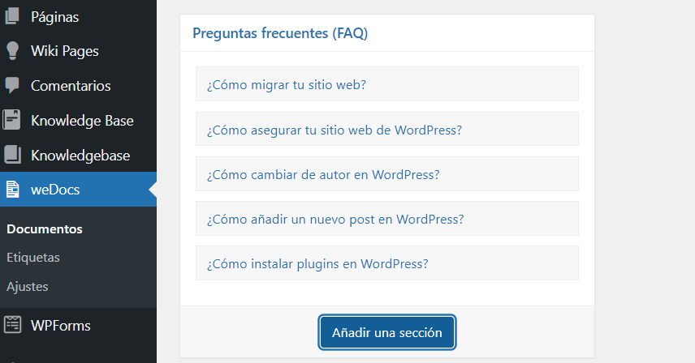Viewport: 695px width, 363px height.
Task: Open Etiquetas submenu entry
Action: point(33,258)
